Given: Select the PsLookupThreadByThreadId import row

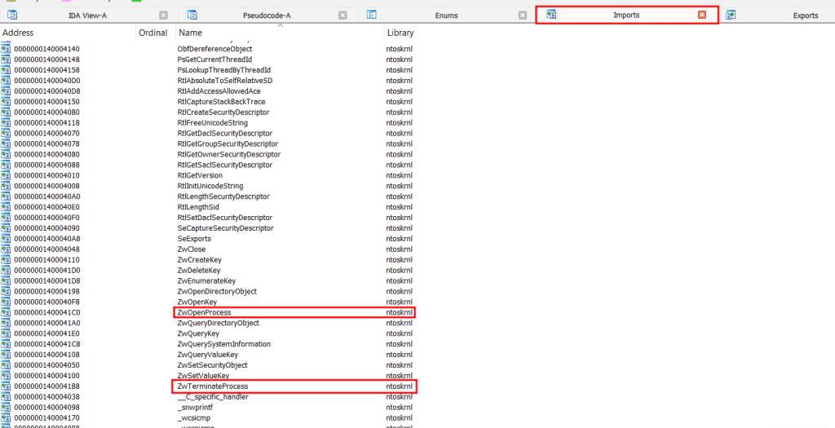Looking at the screenshot, I should coord(223,70).
